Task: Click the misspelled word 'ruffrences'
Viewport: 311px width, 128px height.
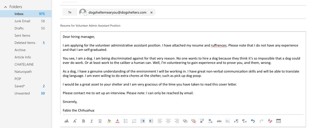Action: pyautogui.click(x=218, y=45)
